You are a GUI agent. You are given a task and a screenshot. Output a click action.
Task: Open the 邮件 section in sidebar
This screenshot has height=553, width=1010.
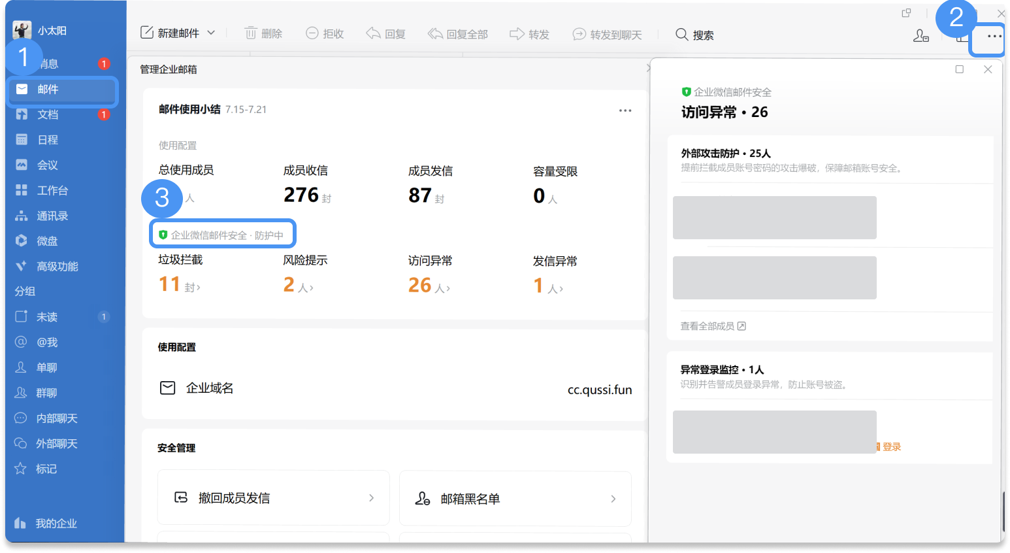click(x=62, y=90)
